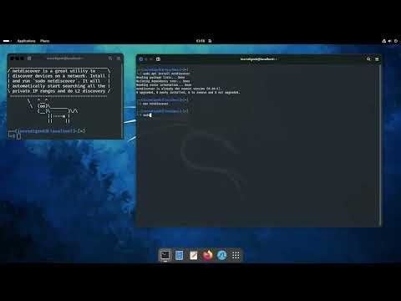Open the blue round app in dock

coord(221,255)
